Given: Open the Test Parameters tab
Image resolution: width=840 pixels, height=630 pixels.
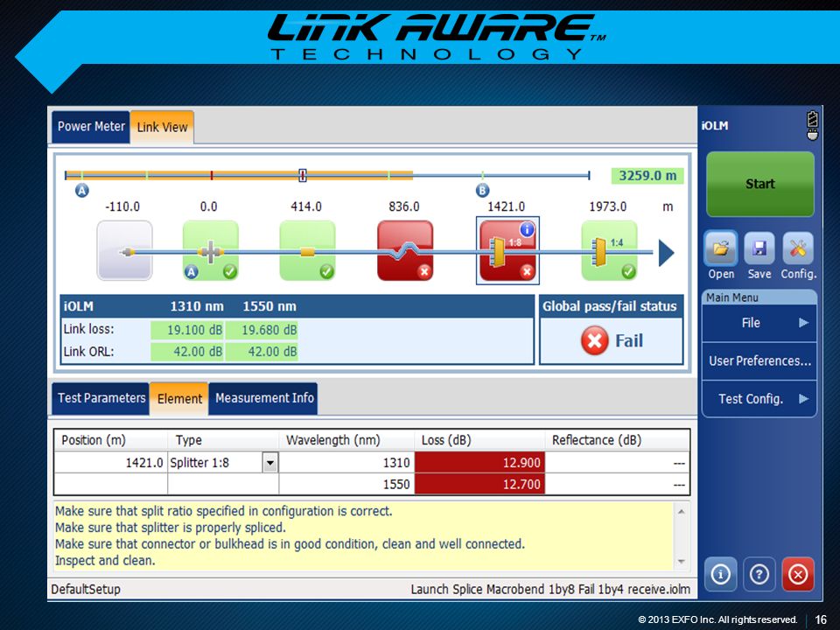Looking at the screenshot, I should [101, 398].
